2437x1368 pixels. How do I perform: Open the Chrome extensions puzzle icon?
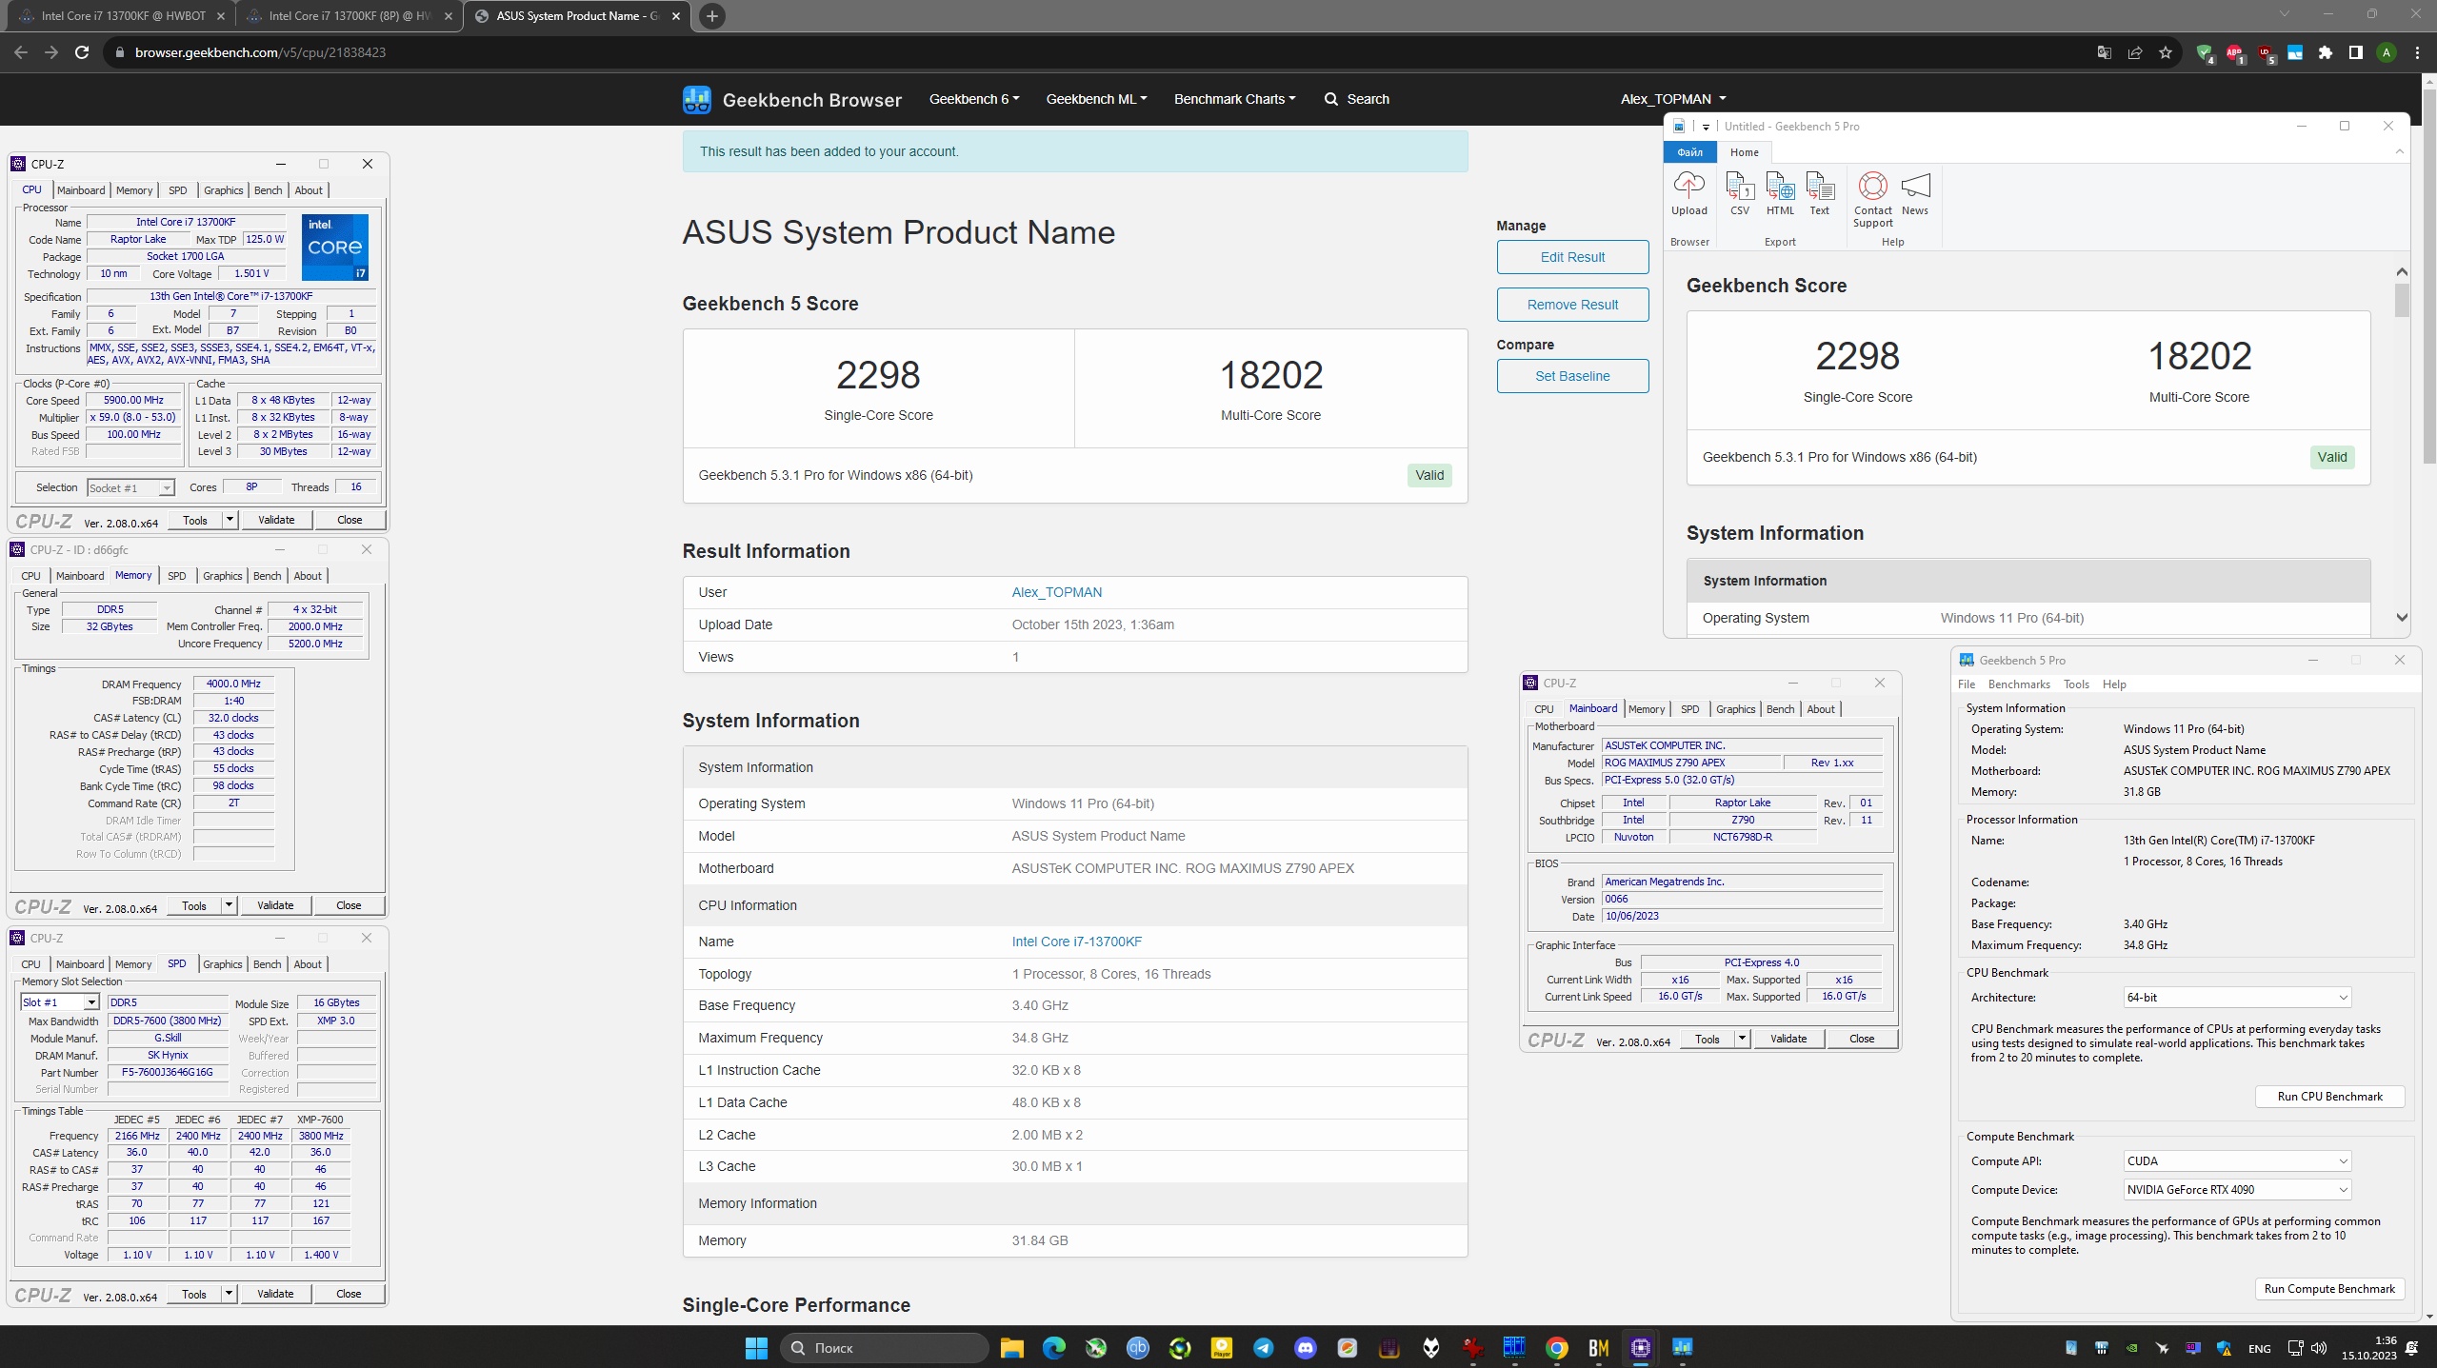2326,52
